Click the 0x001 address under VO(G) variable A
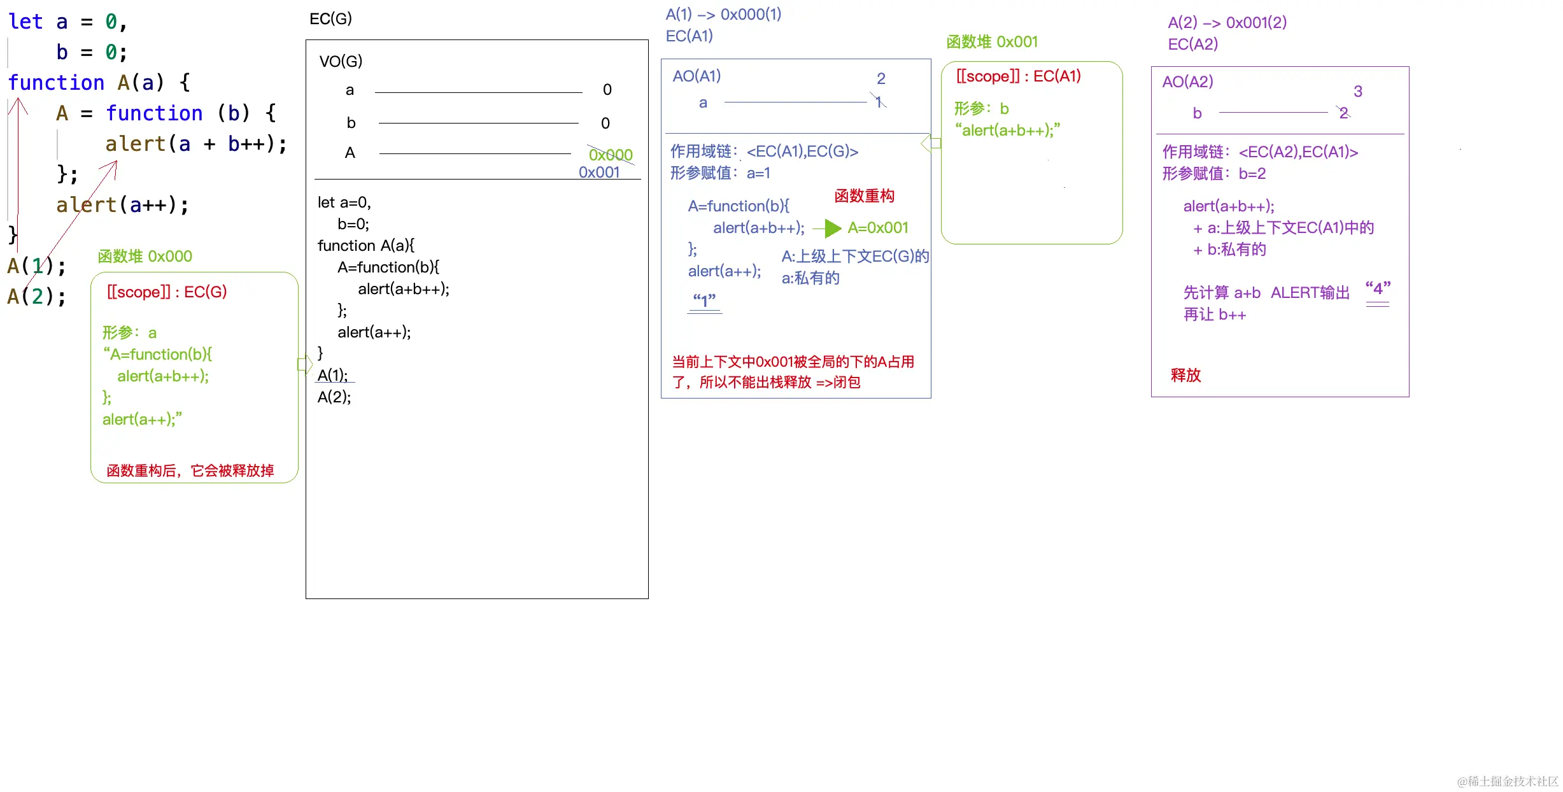The image size is (1563, 792). pos(598,173)
